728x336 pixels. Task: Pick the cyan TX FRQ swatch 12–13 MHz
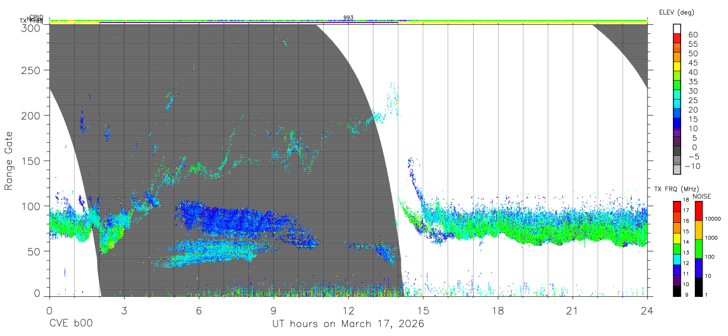pos(676,259)
